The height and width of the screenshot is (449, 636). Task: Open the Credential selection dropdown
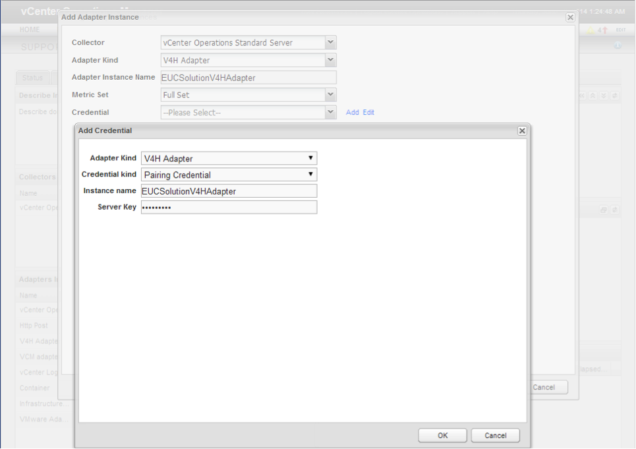pos(331,111)
